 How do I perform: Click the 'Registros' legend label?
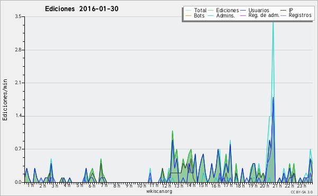coord(300,15)
